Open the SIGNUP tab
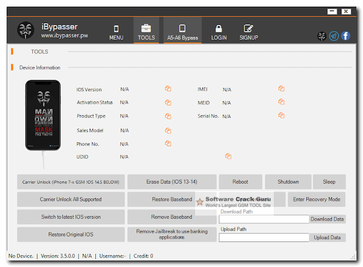Screen dimensions: 363x267 click(248, 33)
